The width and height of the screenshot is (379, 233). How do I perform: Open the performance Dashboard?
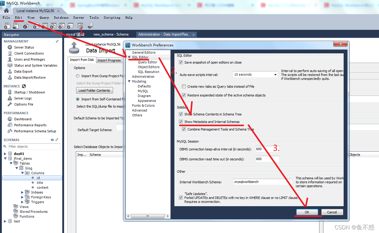pyautogui.click(x=23, y=119)
